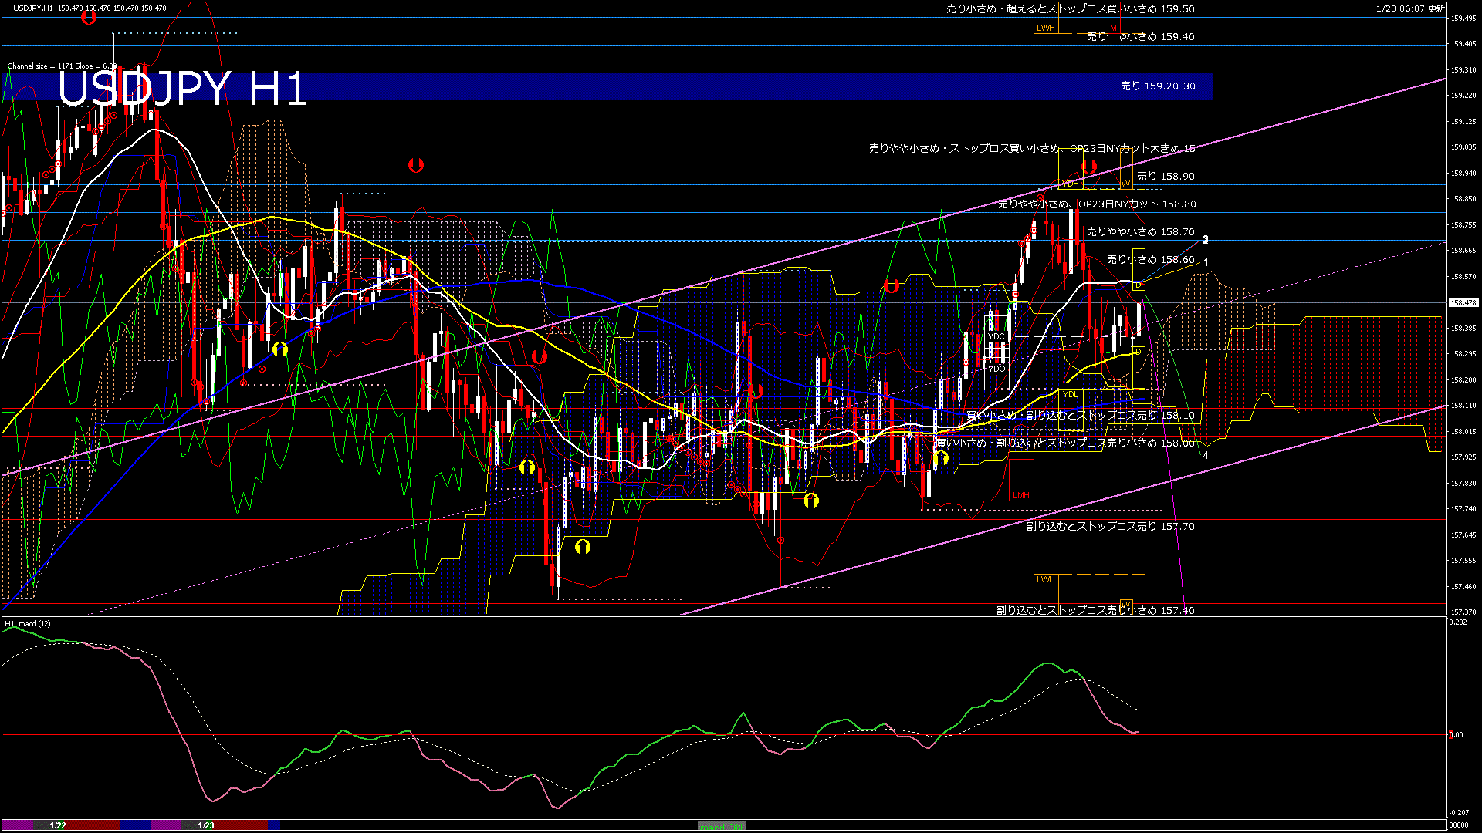Click the 割り込むとストップロス売り 157.70 label

pos(1110,527)
